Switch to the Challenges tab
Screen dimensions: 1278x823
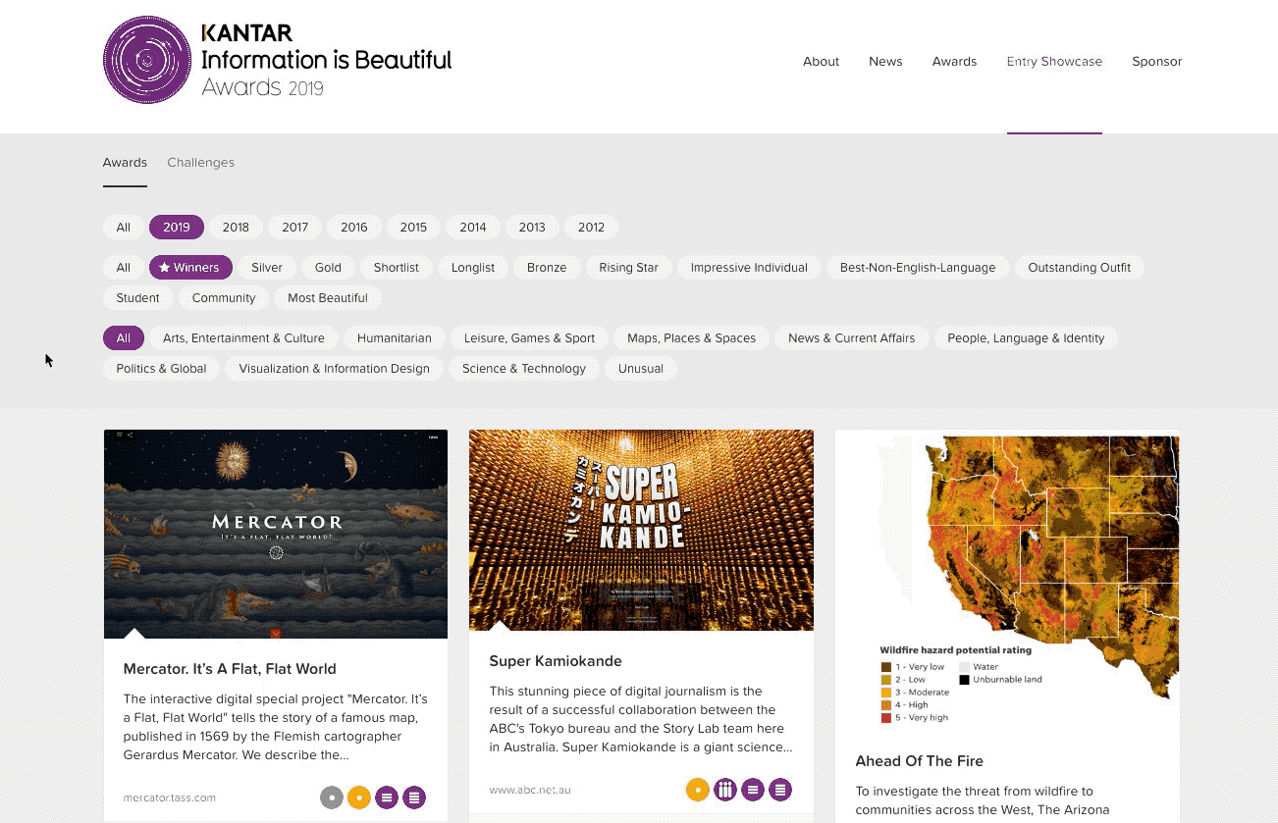[201, 163]
